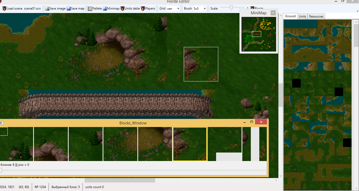This screenshot has width=359, height=191.
Task: Click the map's horizontal scrollbar thumb
Action: (x=120, y=180)
